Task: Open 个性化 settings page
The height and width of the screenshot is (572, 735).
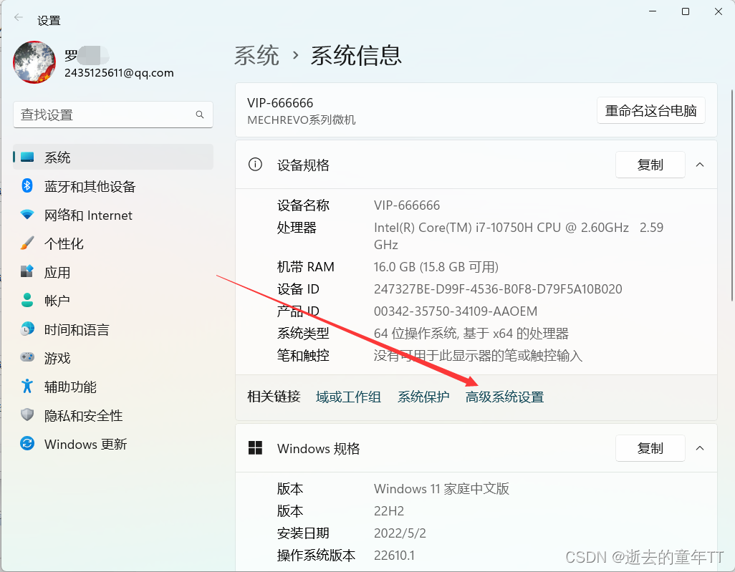Action: tap(113, 243)
